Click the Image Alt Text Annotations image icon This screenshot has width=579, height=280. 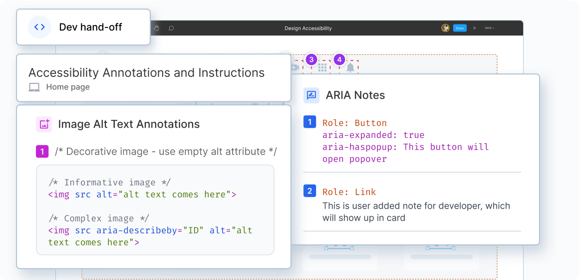click(44, 124)
